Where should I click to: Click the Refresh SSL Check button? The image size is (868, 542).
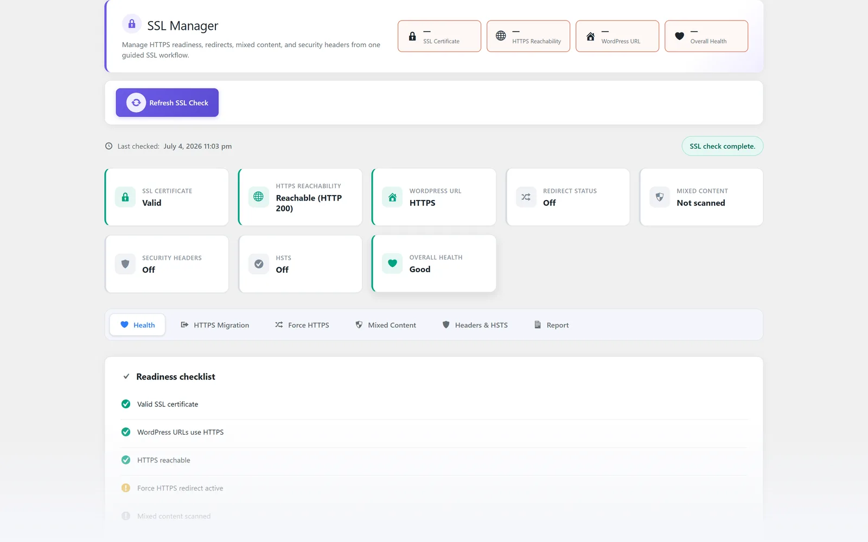[167, 102]
